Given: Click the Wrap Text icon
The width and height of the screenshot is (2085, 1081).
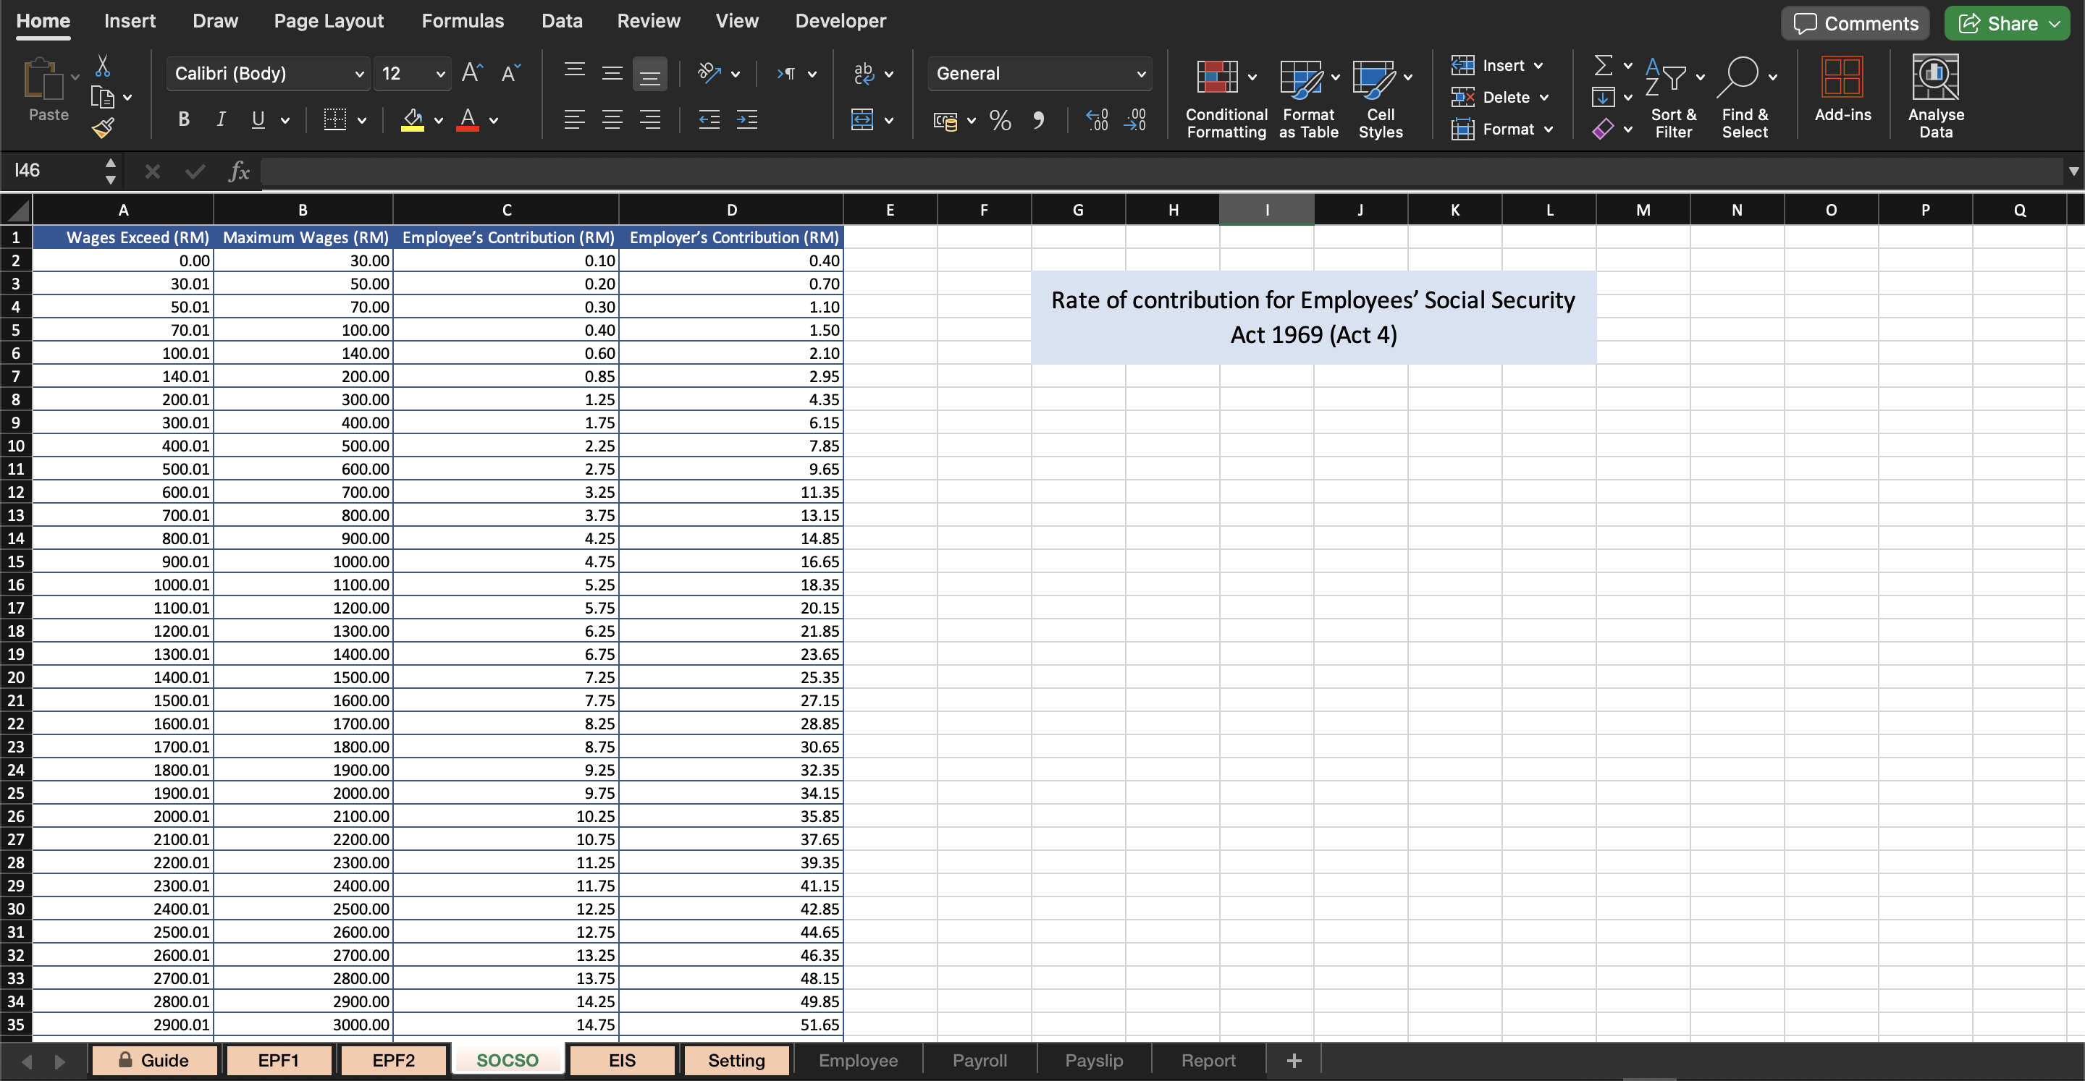Looking at the screenshot, I should tap(864, 74).
